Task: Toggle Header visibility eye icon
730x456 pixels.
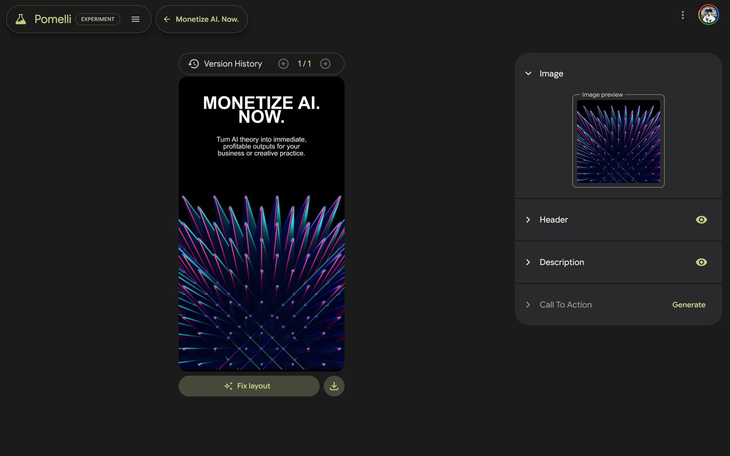Action: pyautogui.click(x=701, y=220)
